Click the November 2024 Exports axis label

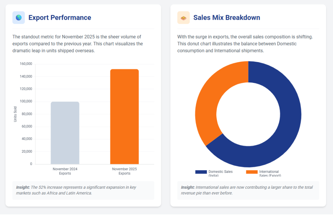[65, 171]
